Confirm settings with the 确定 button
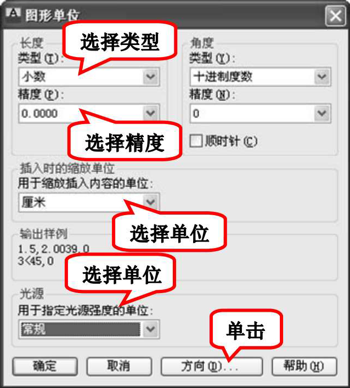Viewport: 350px width, 388px height. 45,366
